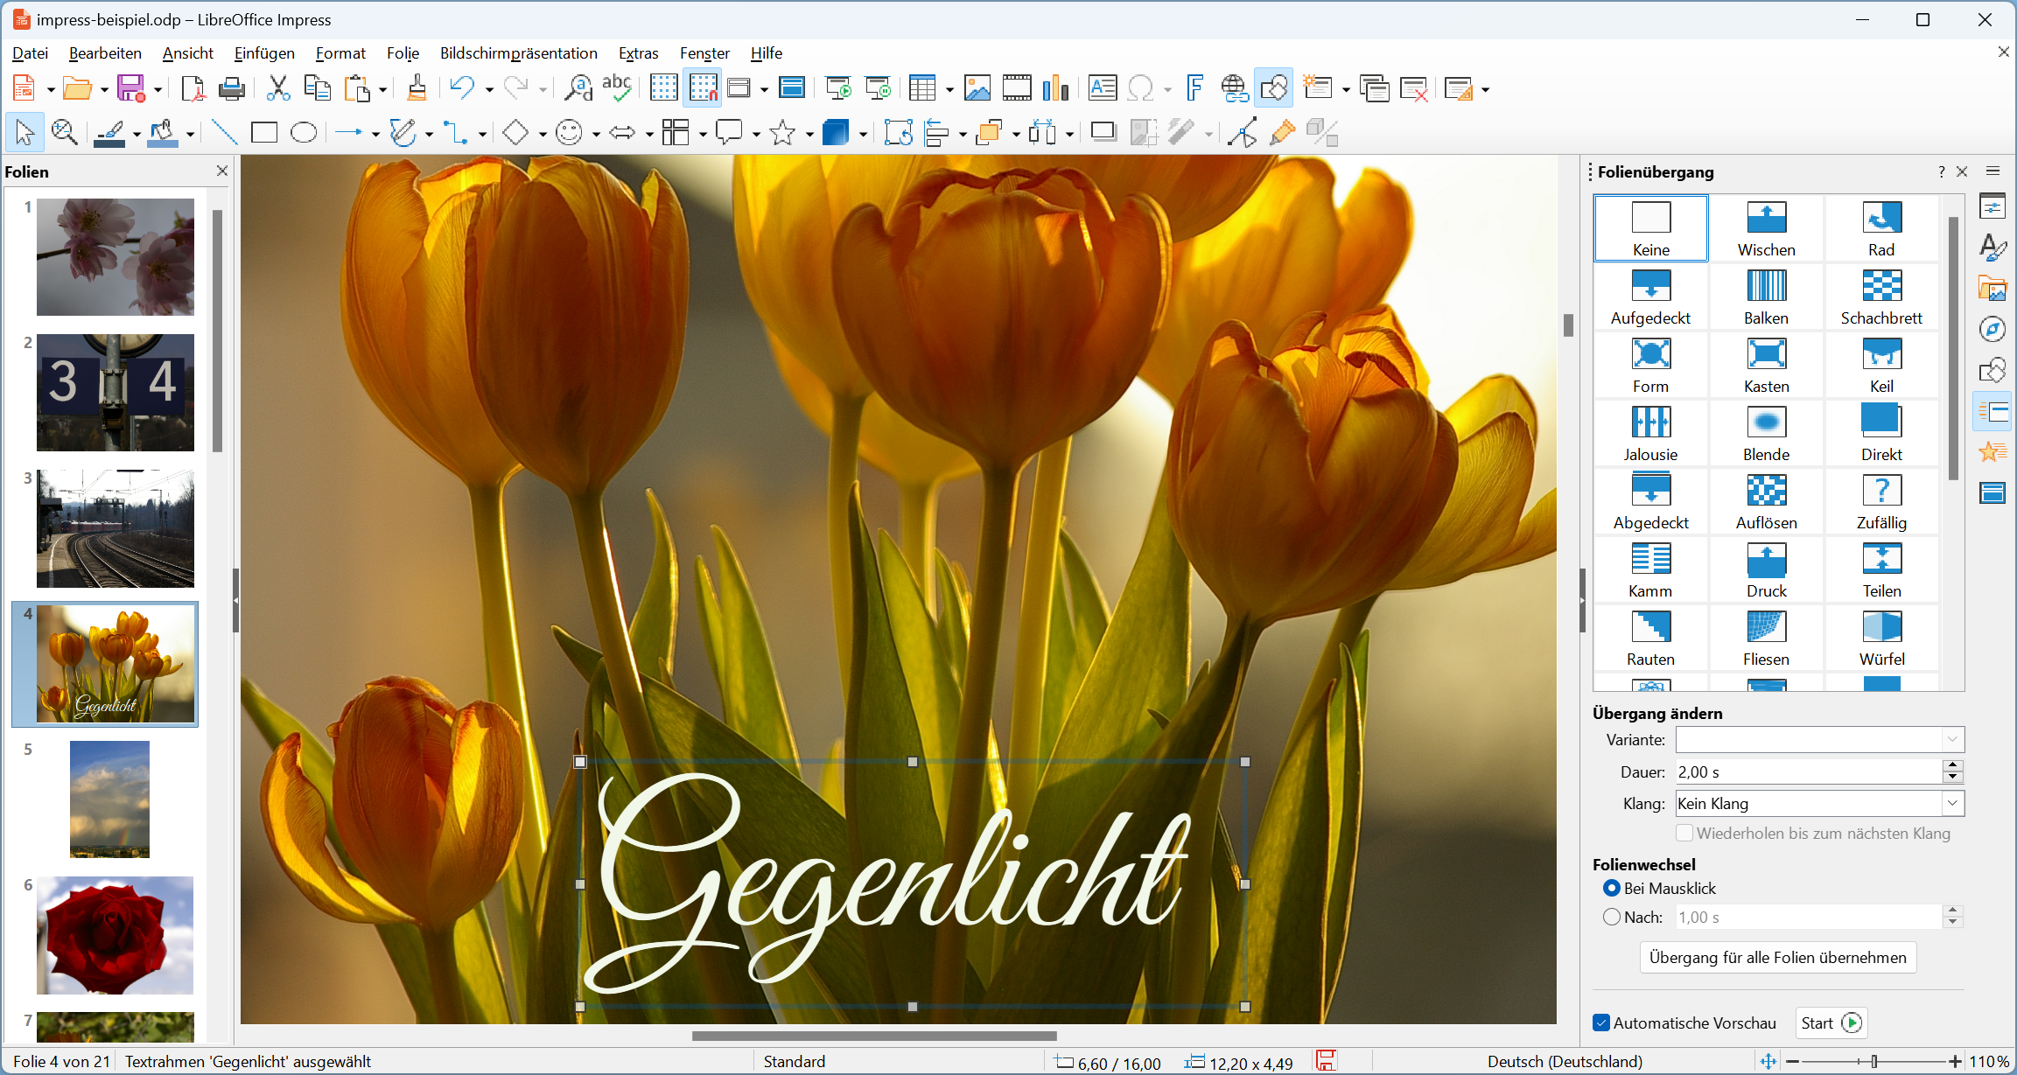Select the Rectangle drawing tool

263,133
